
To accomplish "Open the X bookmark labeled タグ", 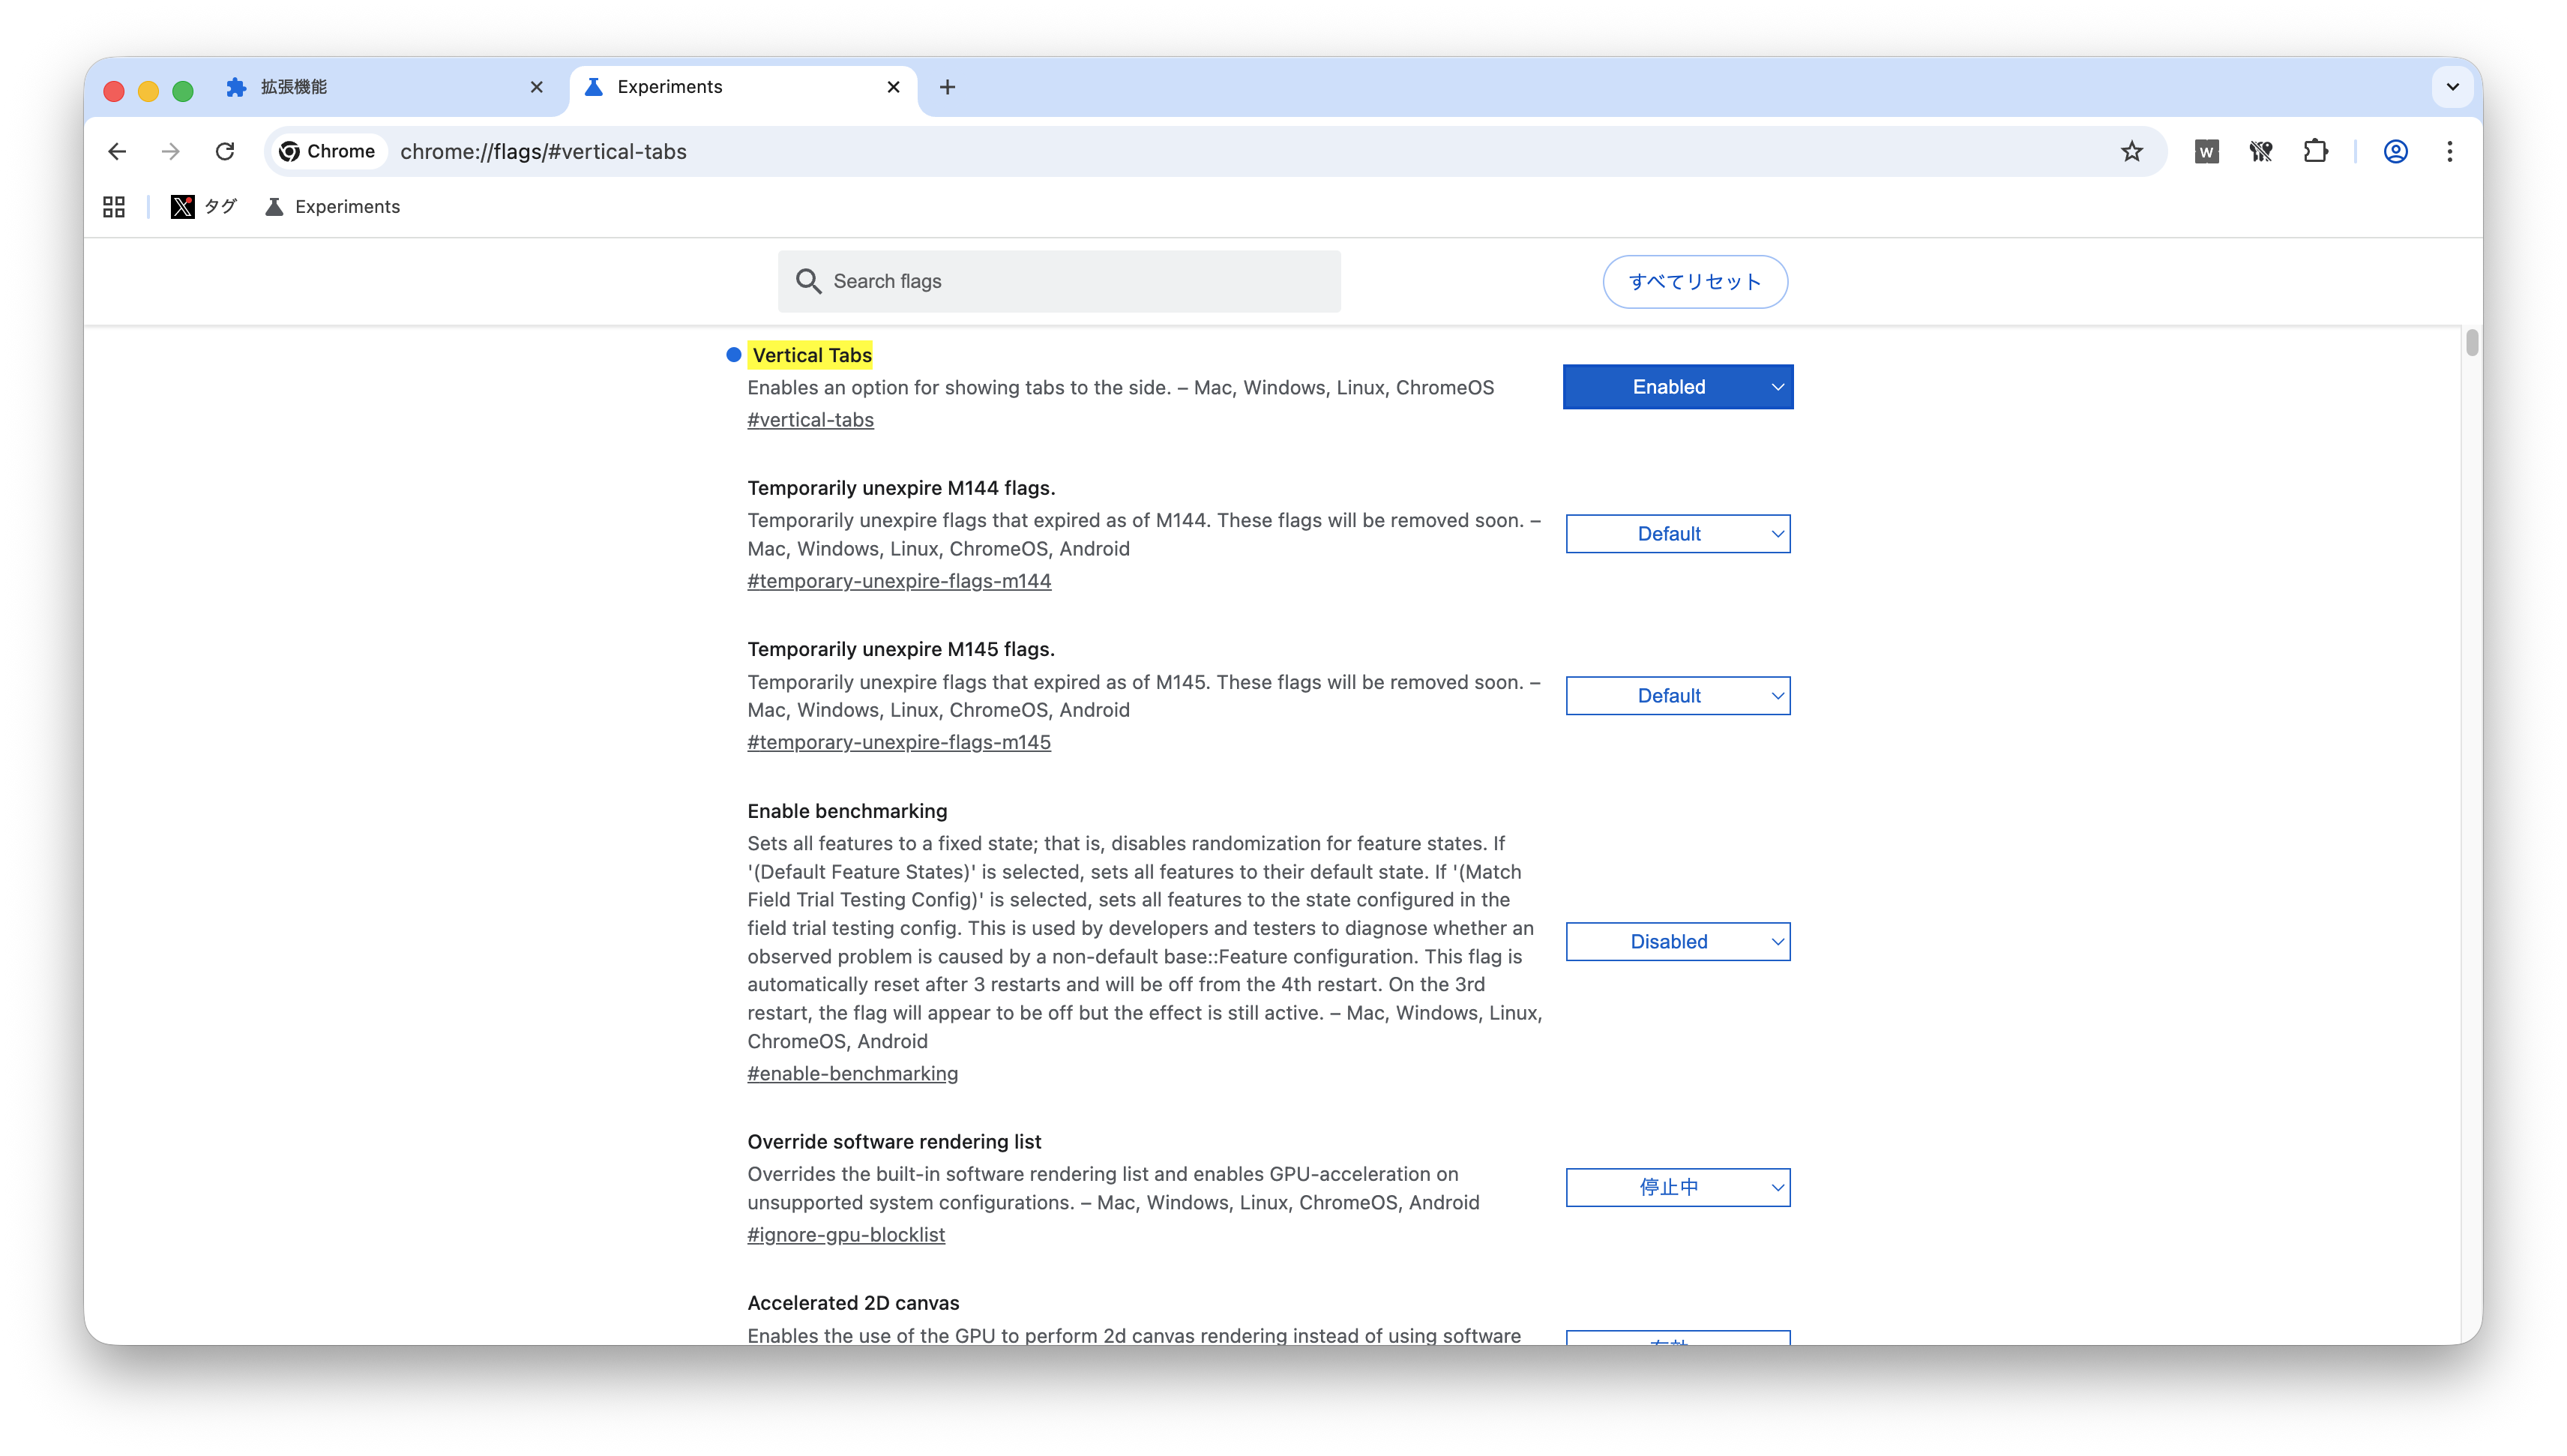I will click(x=204, y=207).
